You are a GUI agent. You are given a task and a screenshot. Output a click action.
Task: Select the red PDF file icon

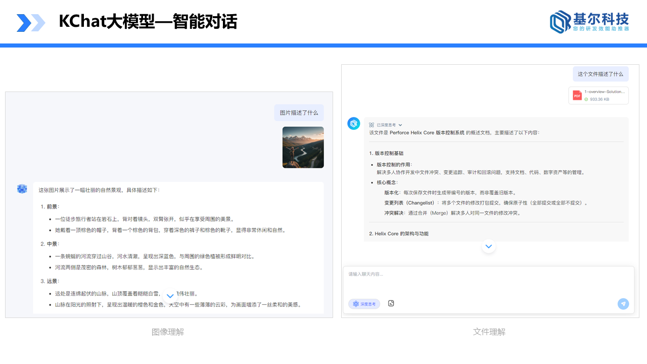coord(577,96)
